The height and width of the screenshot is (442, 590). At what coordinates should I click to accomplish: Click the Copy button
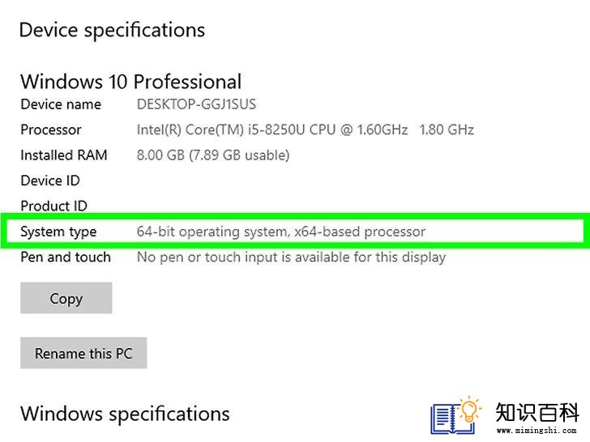pyautogui.click(x=66, y=298)
